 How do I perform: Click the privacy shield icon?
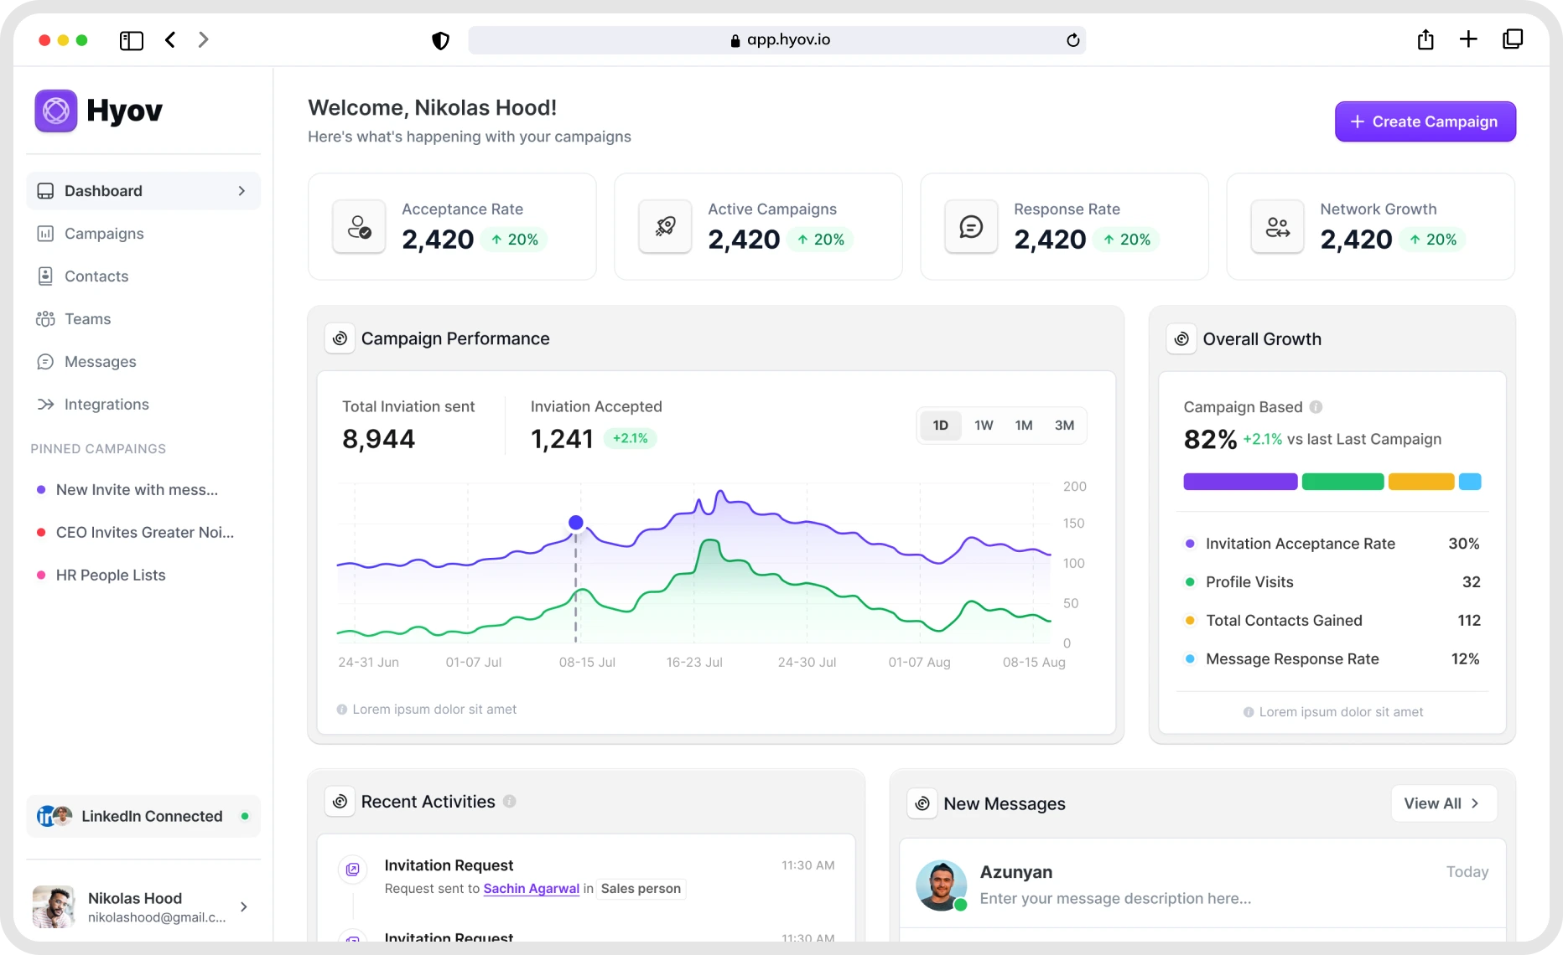pos(440,40)
